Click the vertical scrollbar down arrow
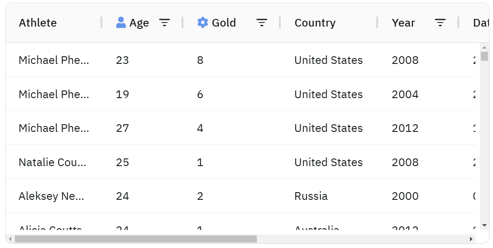 (x=484, y=225)
